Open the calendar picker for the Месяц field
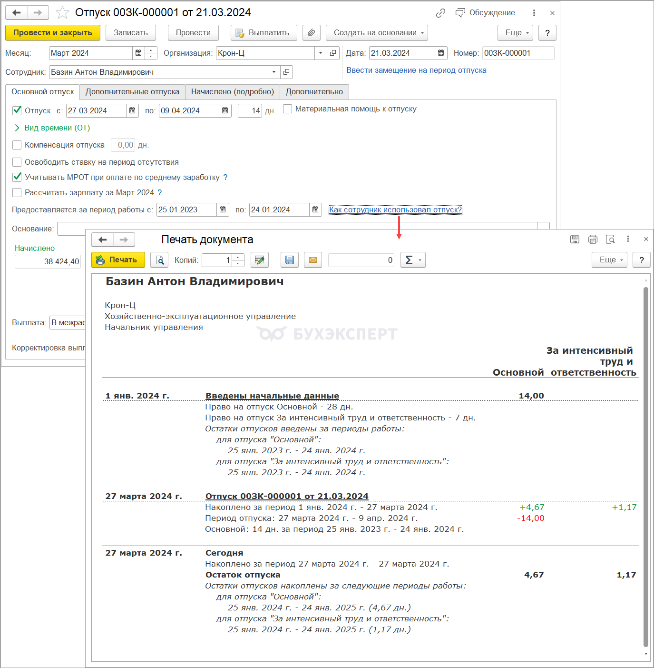 tap(138, 53)
